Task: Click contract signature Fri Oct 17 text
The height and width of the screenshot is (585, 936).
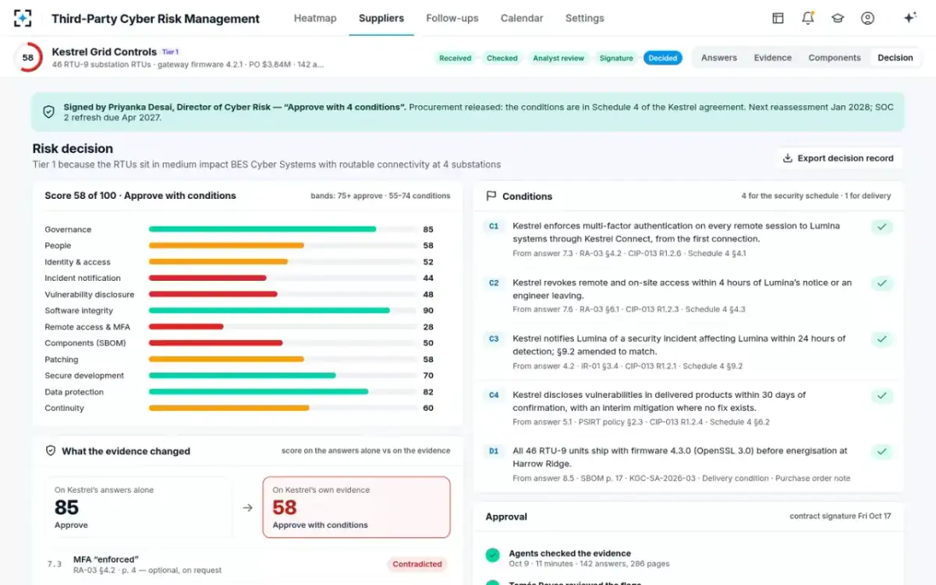Action: (840, 516)
